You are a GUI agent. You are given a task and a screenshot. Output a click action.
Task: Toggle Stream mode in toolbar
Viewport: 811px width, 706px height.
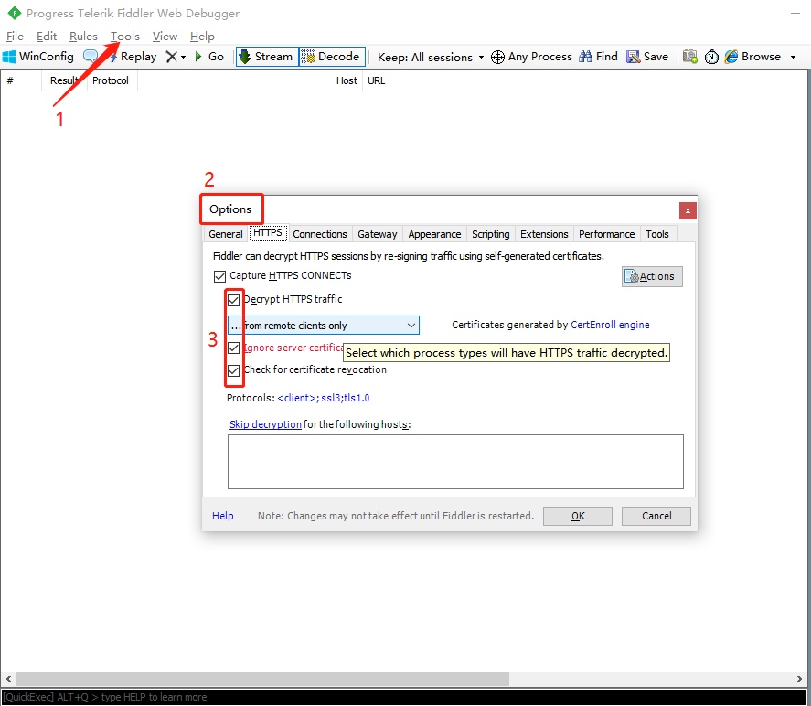point(267,57)
